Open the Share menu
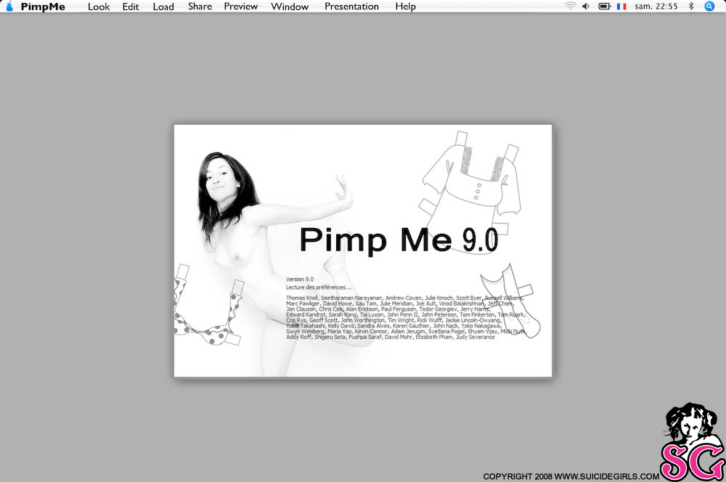Viewport: 726px width, 482px height. 200,7
